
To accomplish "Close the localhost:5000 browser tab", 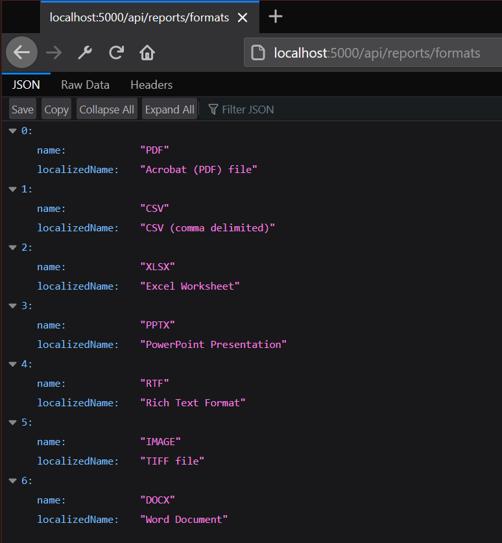I will coord(243,17).
